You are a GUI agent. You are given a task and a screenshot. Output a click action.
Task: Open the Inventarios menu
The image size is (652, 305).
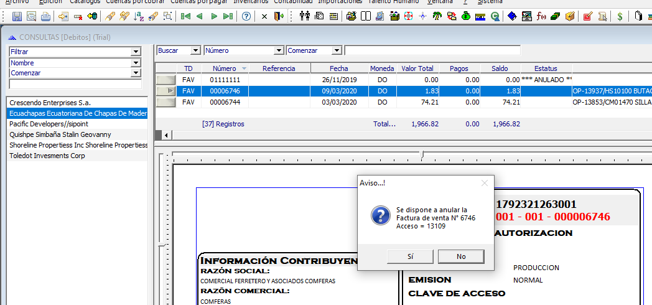click(251, 2)
